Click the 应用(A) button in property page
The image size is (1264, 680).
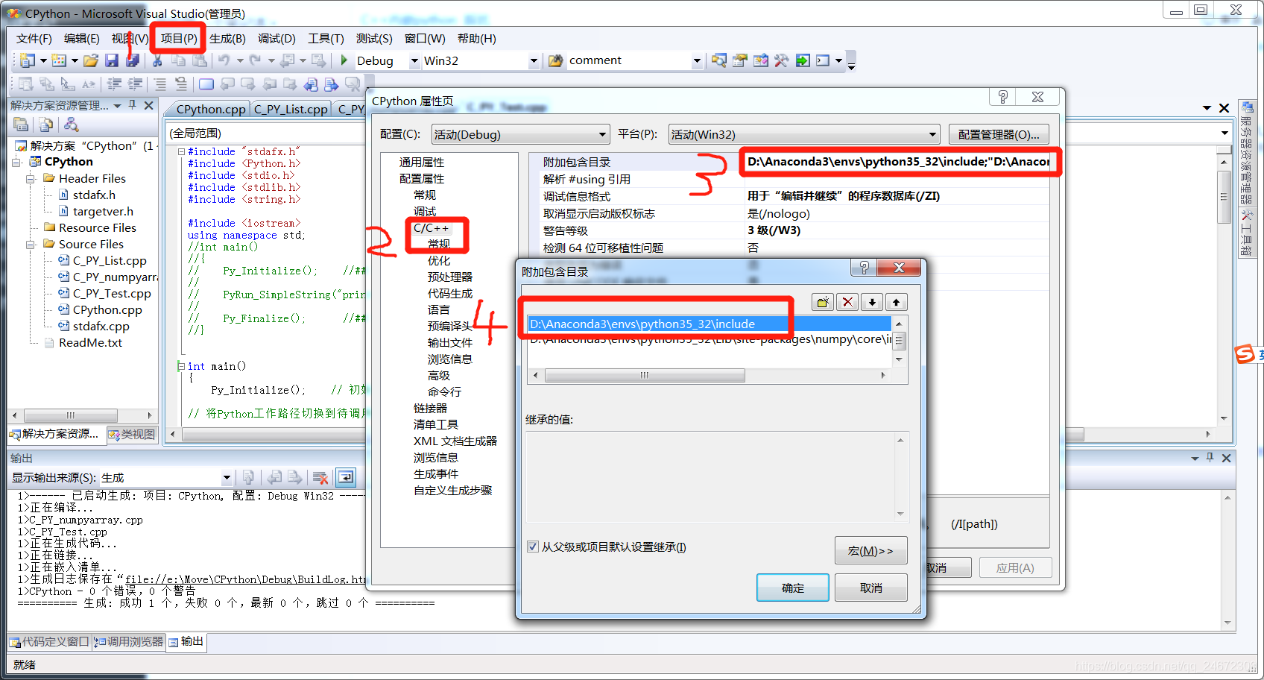[1015, 567]
